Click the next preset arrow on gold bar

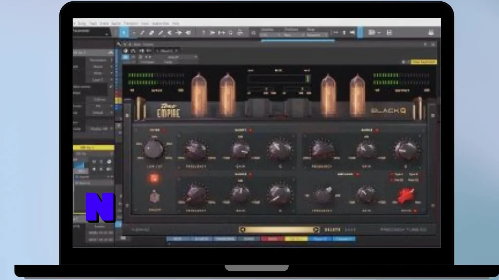tap(315, 229)
